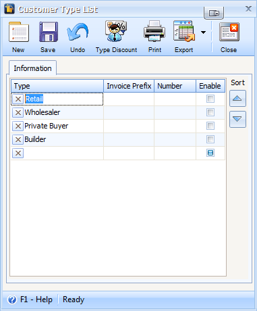Click the Type column header
Viewport: 257px width, 311px height.
[57, 86]
